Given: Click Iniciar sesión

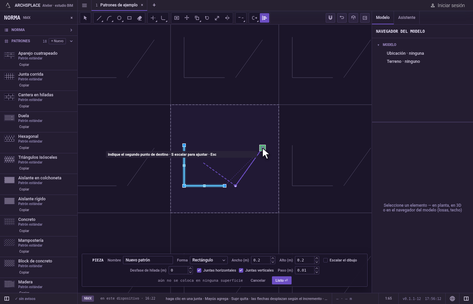Looking at the screenshot, I should [448, 5].
